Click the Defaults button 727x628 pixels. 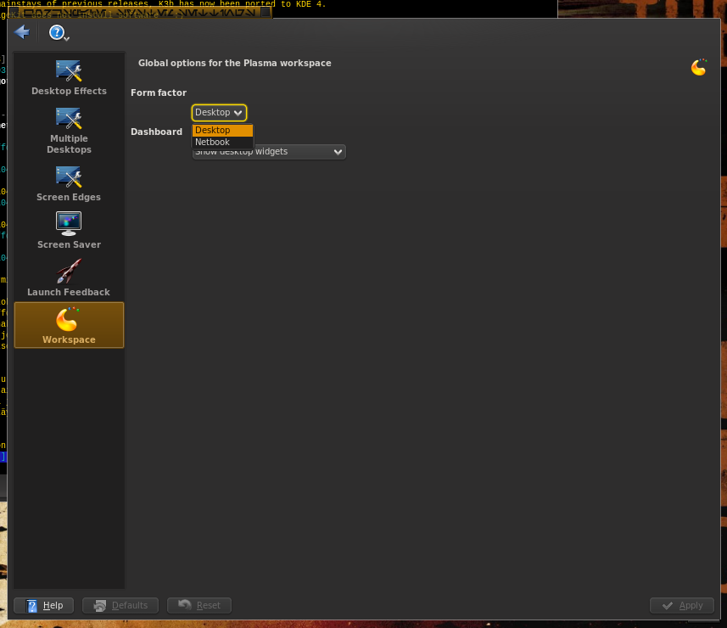[120, 605]
